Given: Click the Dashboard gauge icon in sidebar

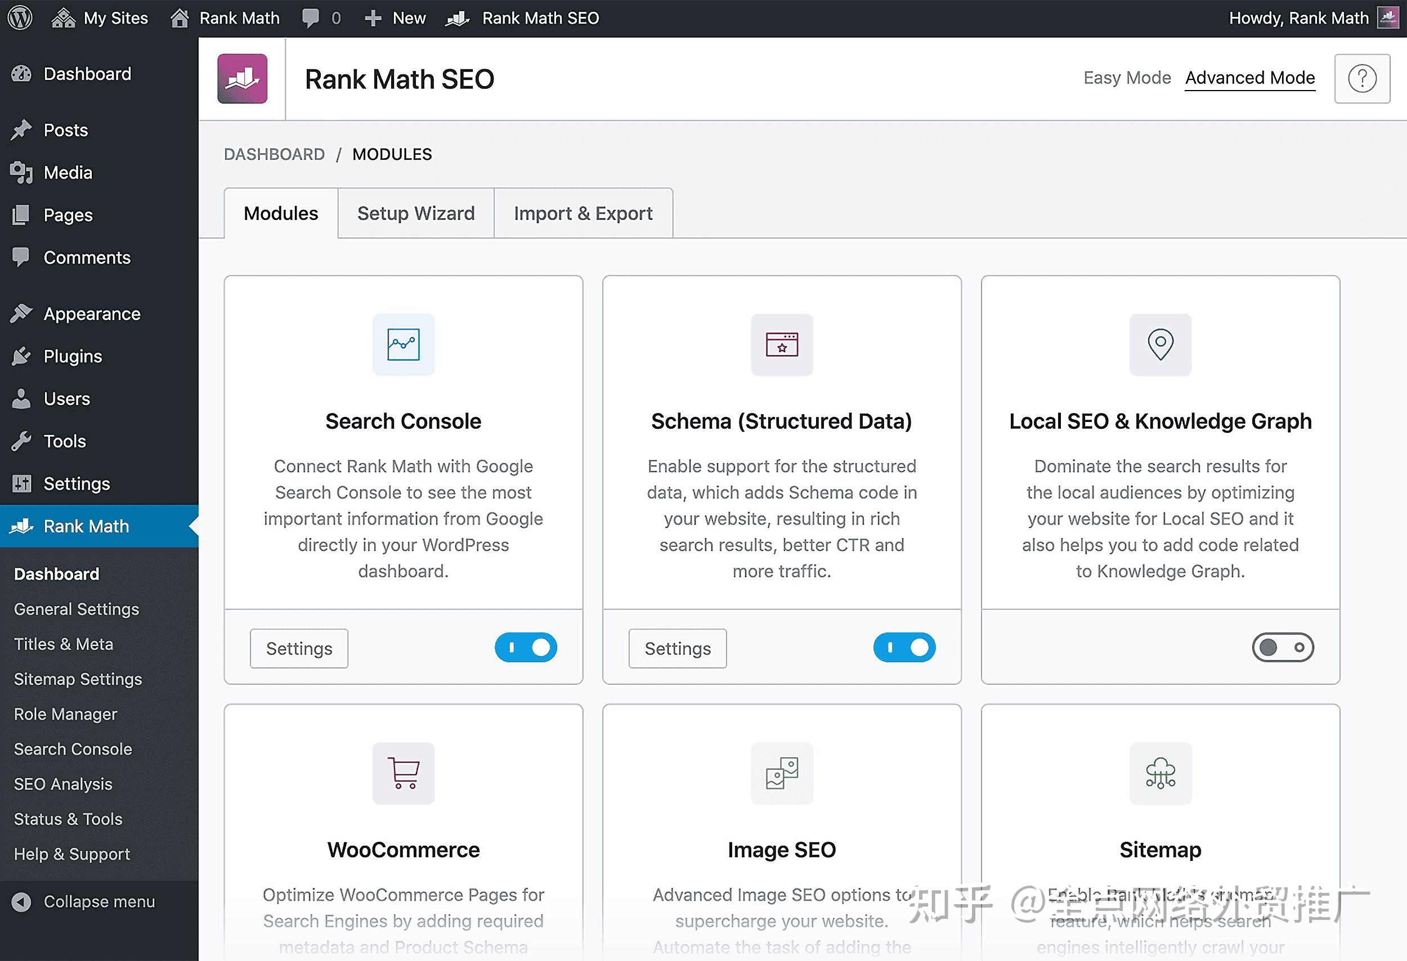Looking at the screenshot, I should click(x=21, y=74).
